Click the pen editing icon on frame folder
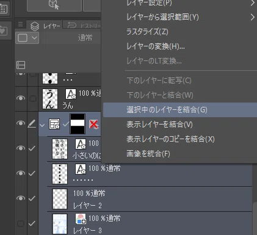This screenshot has height=235, width=257. pos(32,123)
